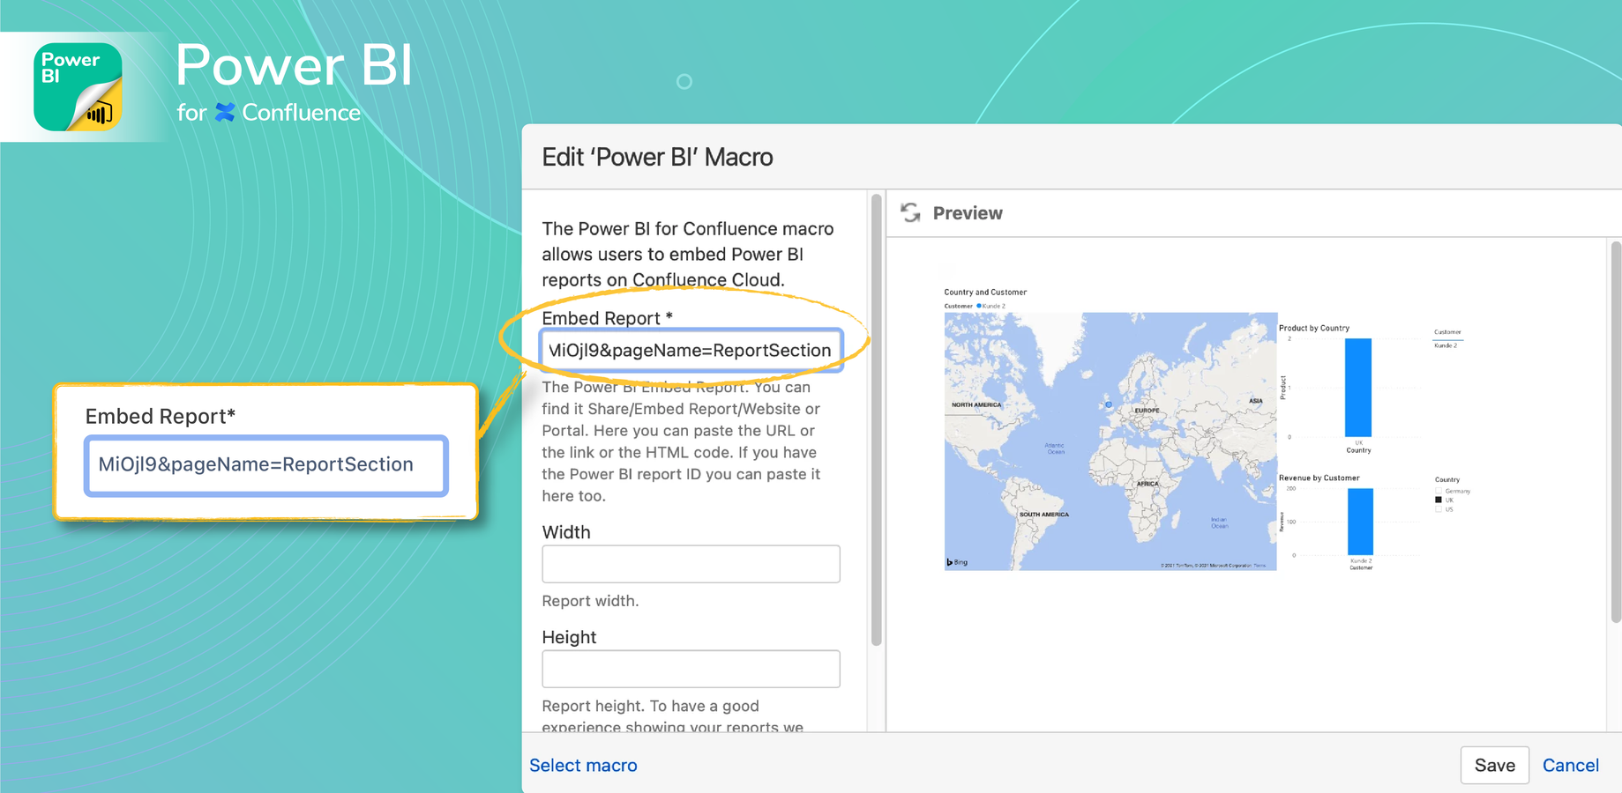Click inside the Embed Report field

pos(691,350)
